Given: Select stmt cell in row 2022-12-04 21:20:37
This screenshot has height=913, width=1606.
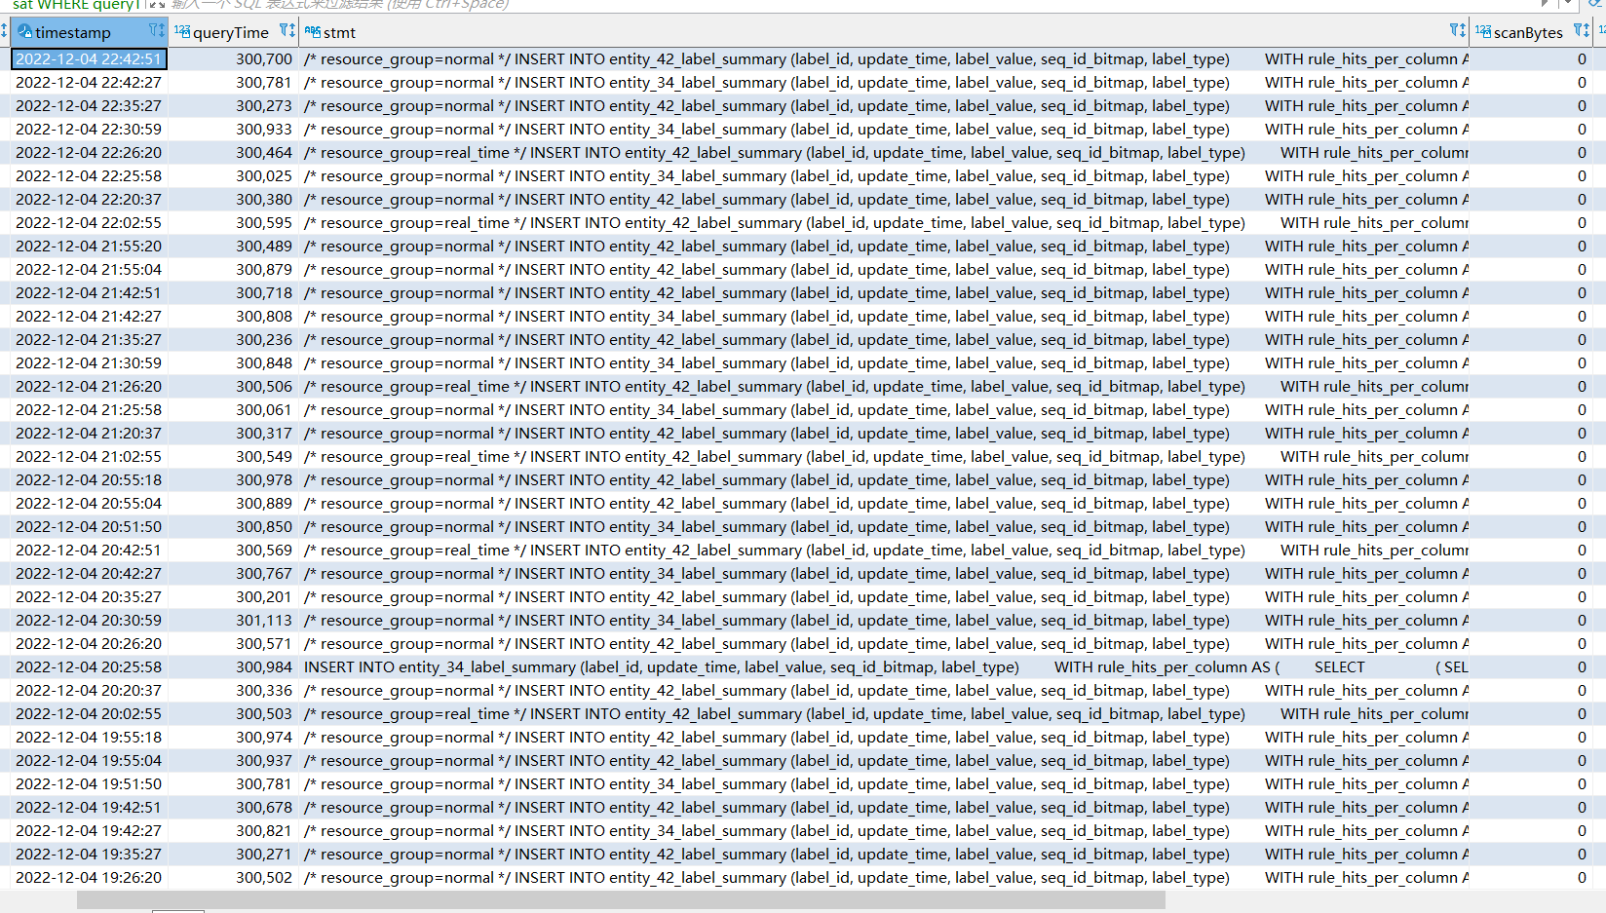Looking at the screenshot, I should click(884, 434).
